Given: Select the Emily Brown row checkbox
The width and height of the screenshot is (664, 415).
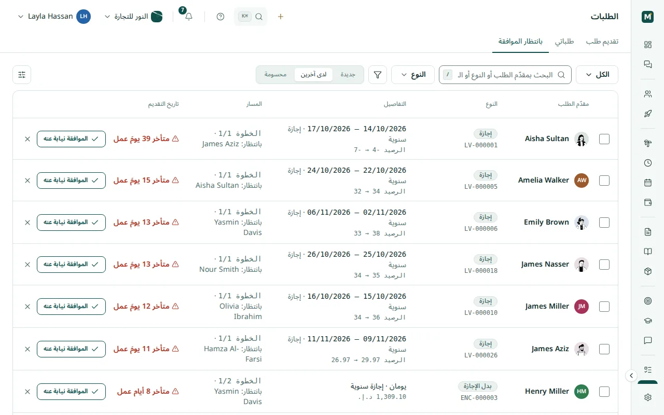Looking at the screenshot, I should (604, 223).
